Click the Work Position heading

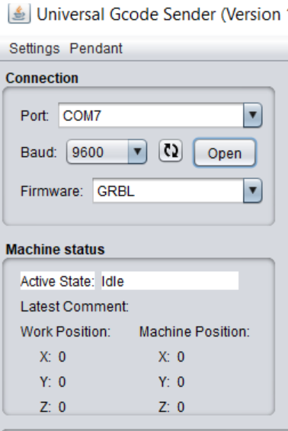(66, 331)
